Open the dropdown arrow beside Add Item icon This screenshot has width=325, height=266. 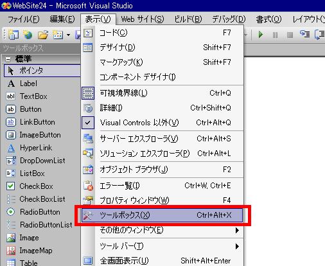coord(68,35)
